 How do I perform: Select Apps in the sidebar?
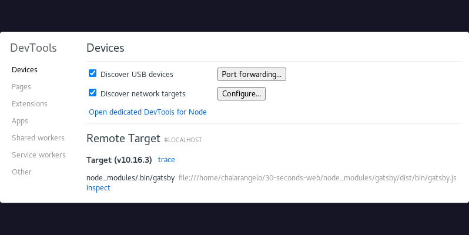[20, 120]
